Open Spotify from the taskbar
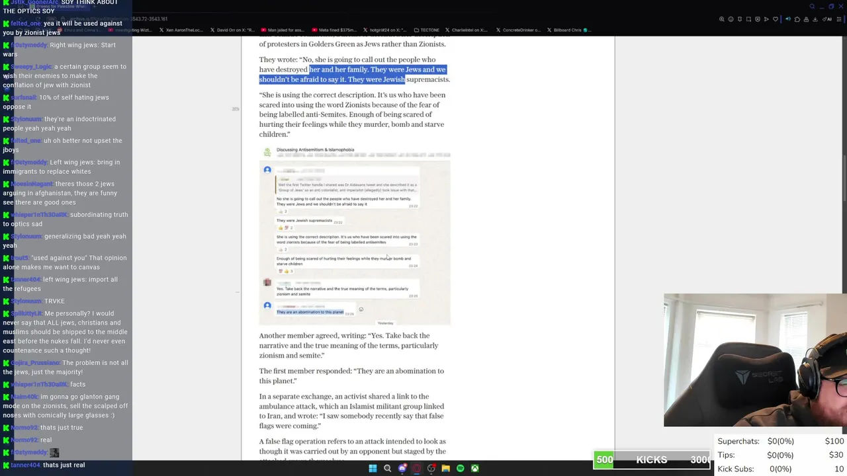Screen dimensions: 847x476 click(x=460, y=468)
